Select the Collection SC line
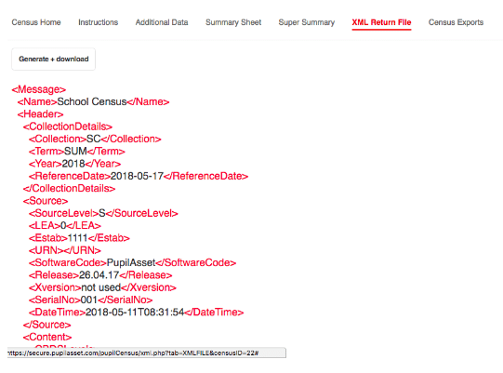This screenshot has width=503, height=373. coord(95,139)
